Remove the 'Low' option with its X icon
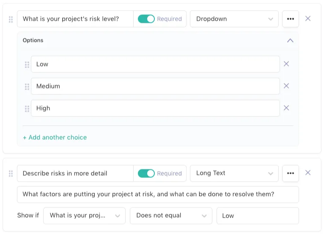 coord(286,64)
